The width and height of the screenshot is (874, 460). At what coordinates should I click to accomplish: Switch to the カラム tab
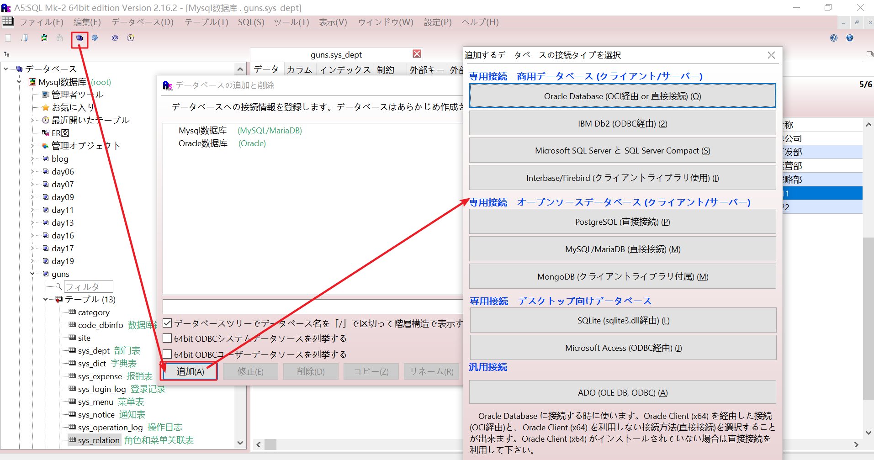(299, 69)
